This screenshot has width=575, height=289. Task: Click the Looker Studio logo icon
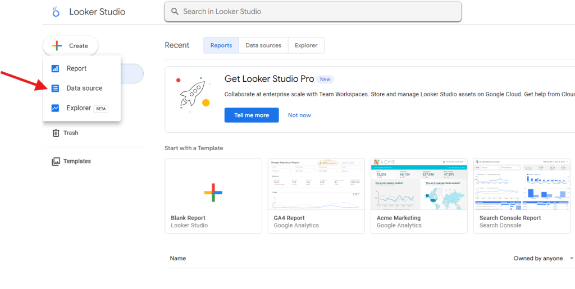pyautogui.click(x=56, y=12)
